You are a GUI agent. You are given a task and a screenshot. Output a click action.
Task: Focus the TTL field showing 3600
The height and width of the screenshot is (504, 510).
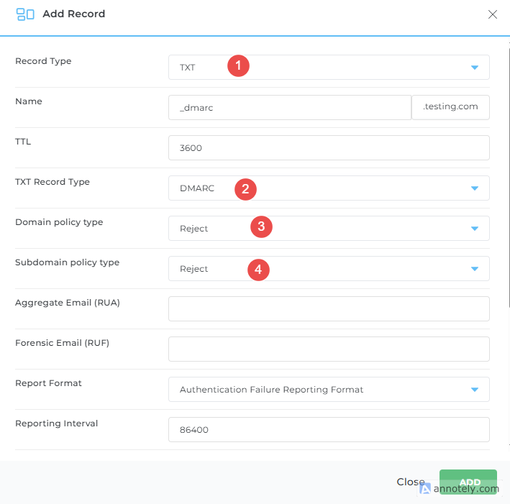coord(329,148)
